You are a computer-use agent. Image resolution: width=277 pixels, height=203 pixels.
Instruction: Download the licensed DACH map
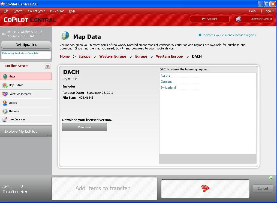click(85, 127)
